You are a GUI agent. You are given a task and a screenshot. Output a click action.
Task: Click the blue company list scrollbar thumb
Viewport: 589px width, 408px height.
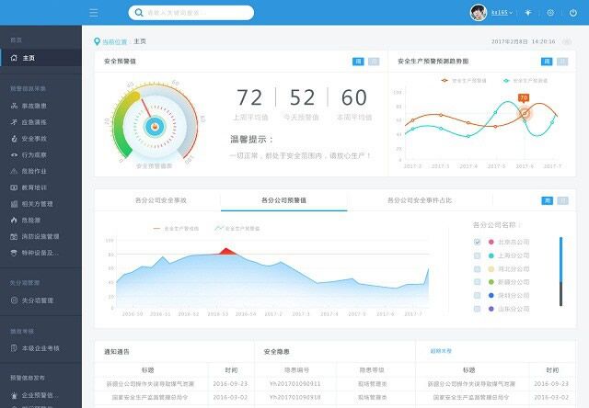tap(560, 259)
